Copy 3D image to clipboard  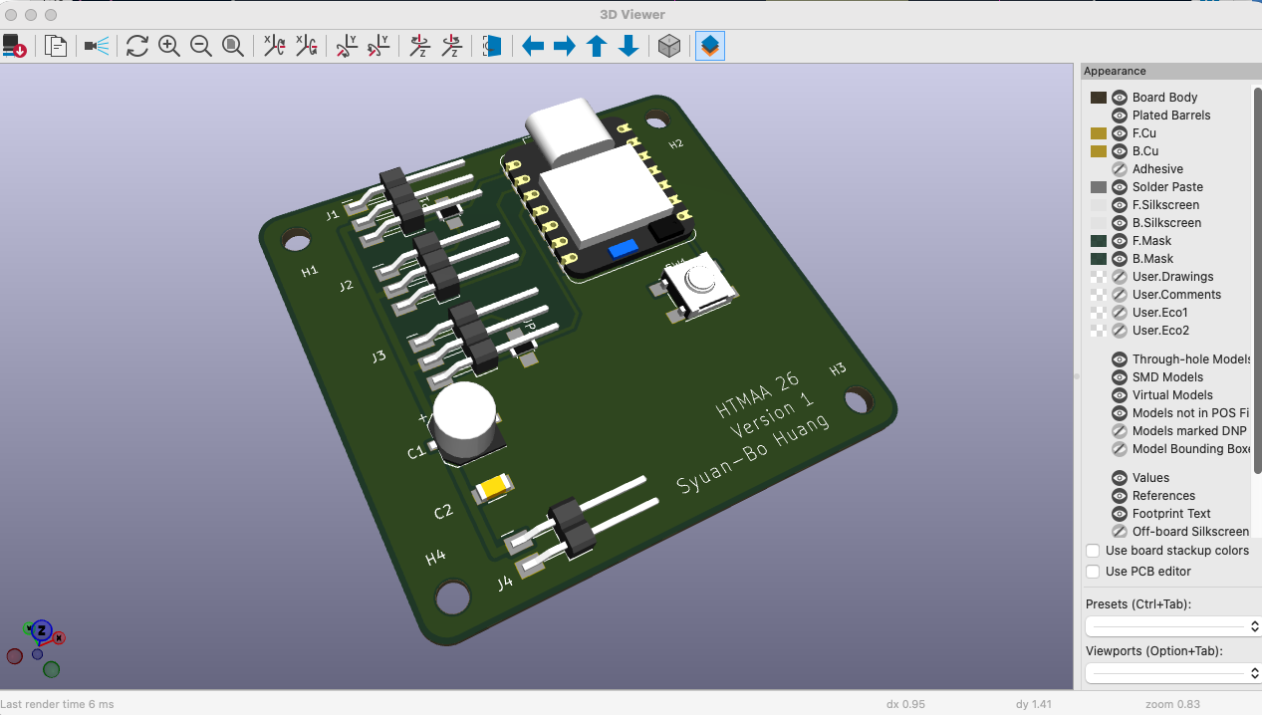tap(56, 46)
